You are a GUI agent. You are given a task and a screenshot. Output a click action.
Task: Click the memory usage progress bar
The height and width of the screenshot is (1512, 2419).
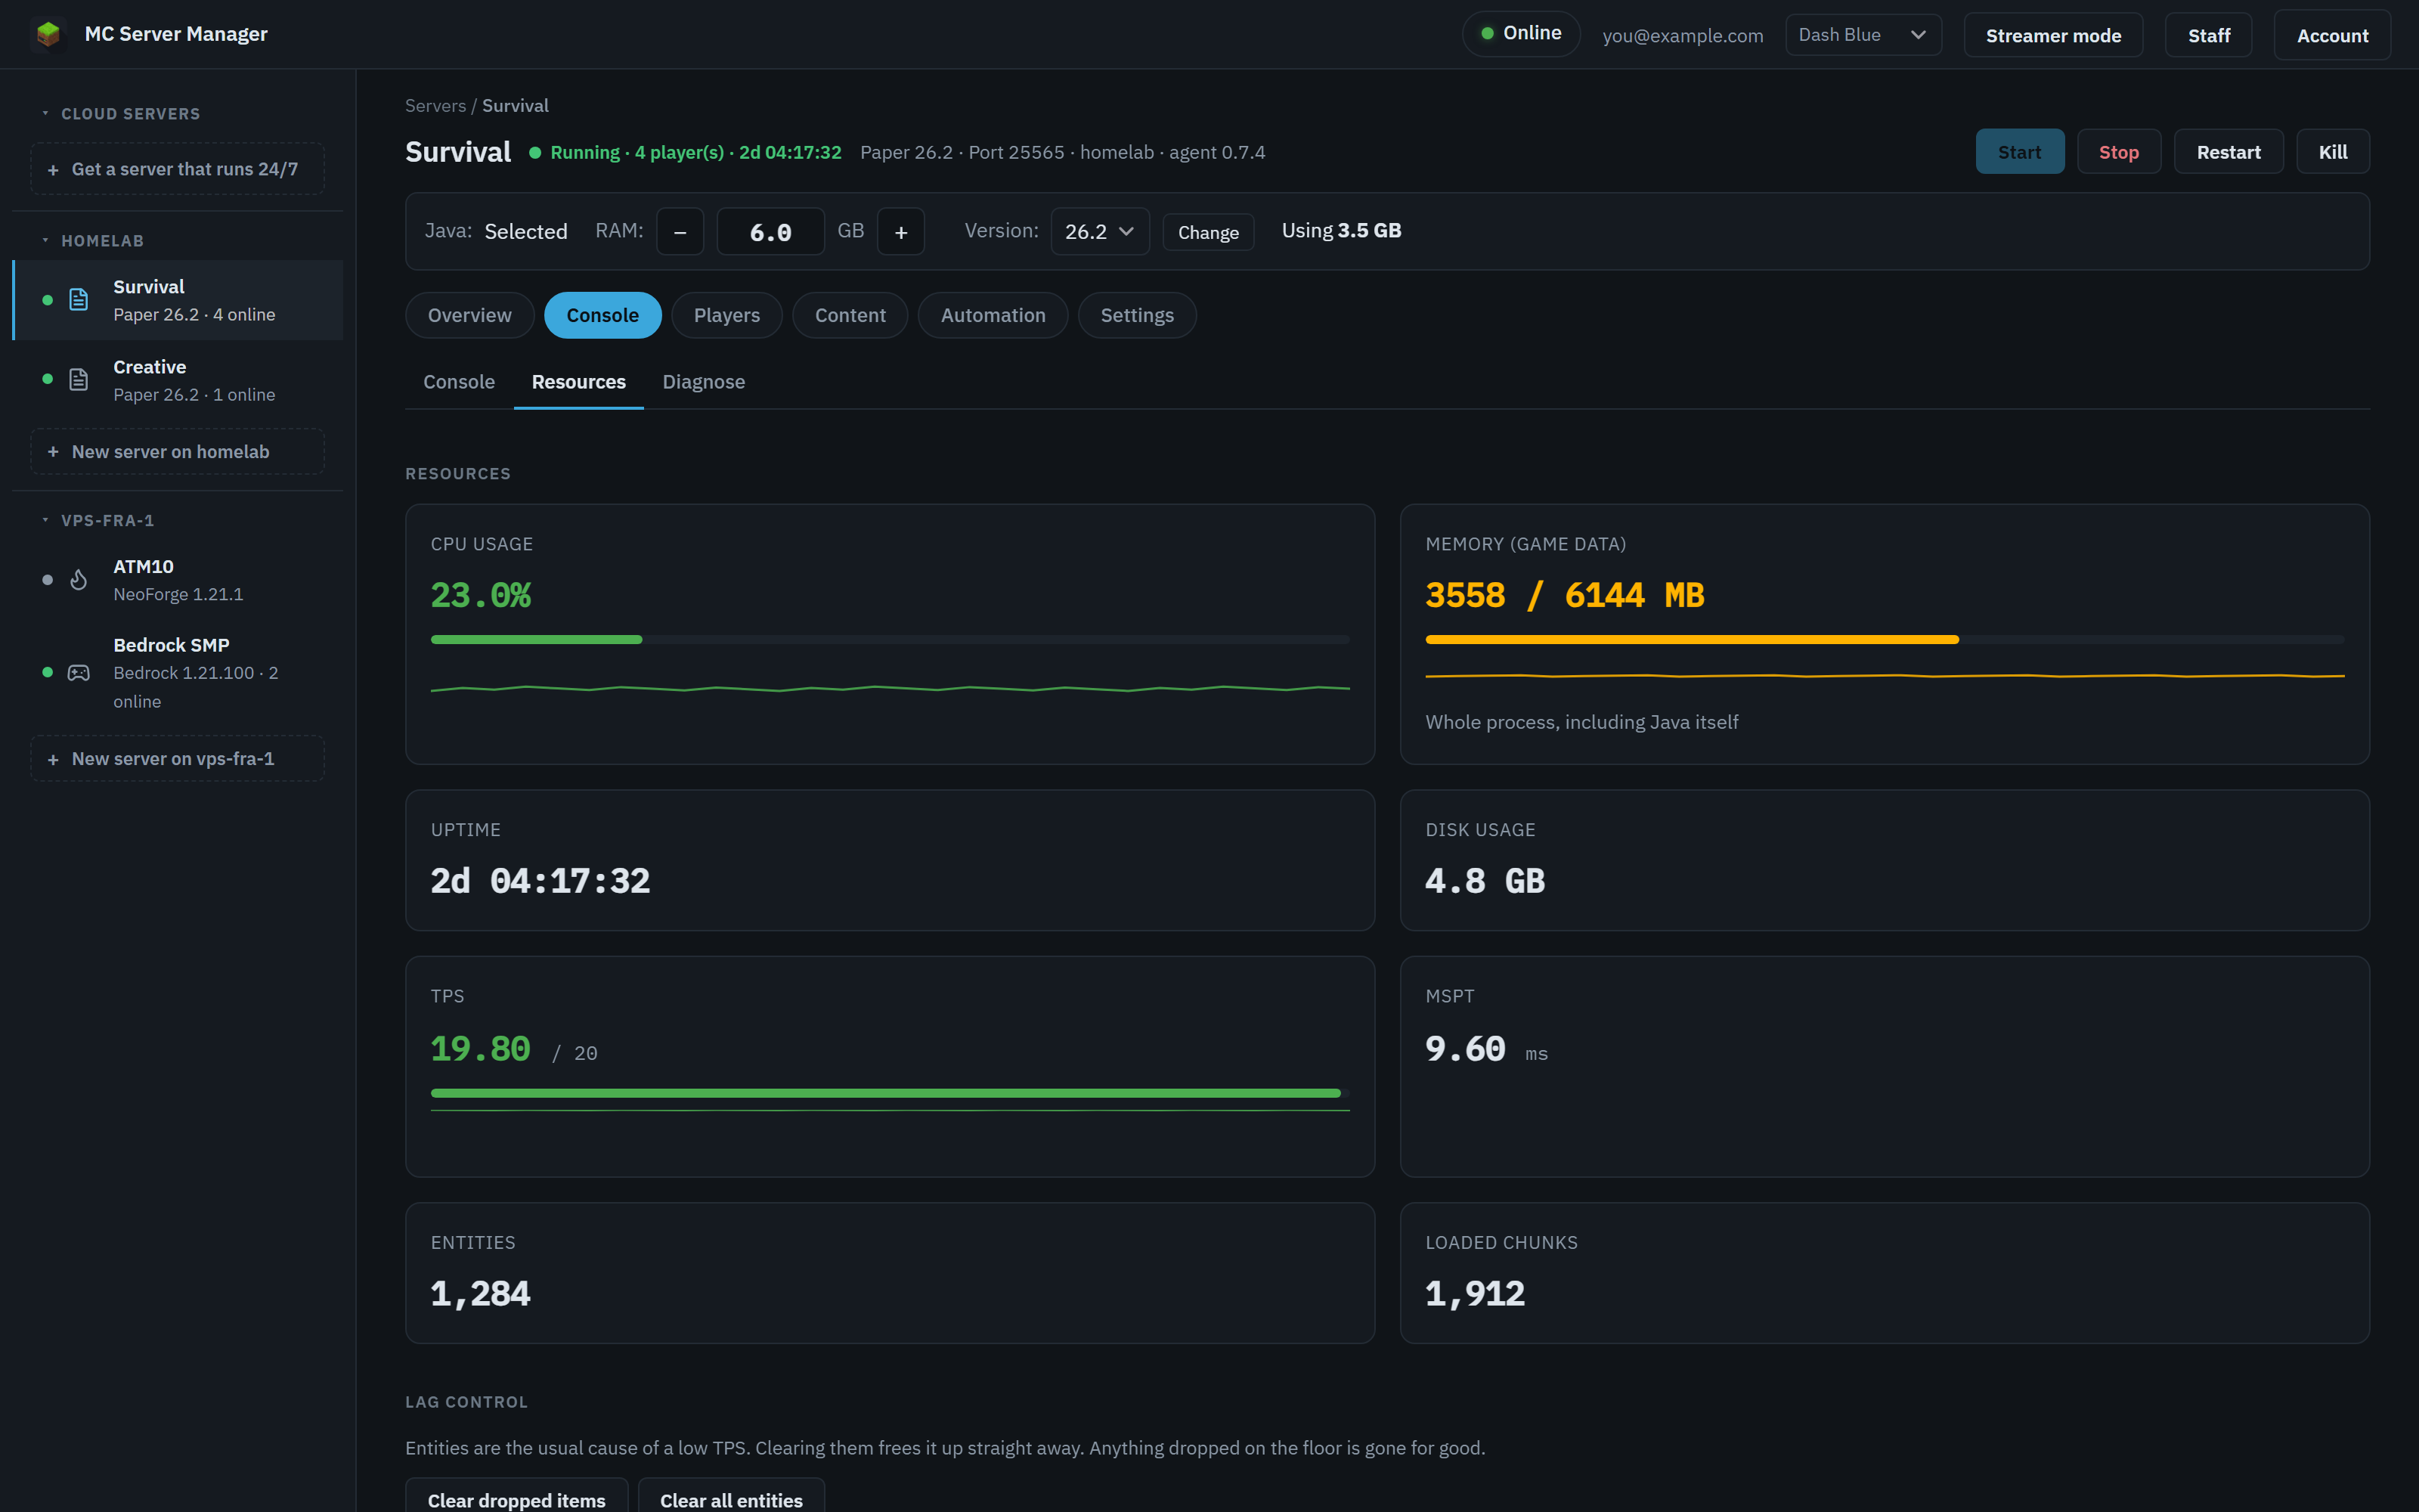(1885, 639)
